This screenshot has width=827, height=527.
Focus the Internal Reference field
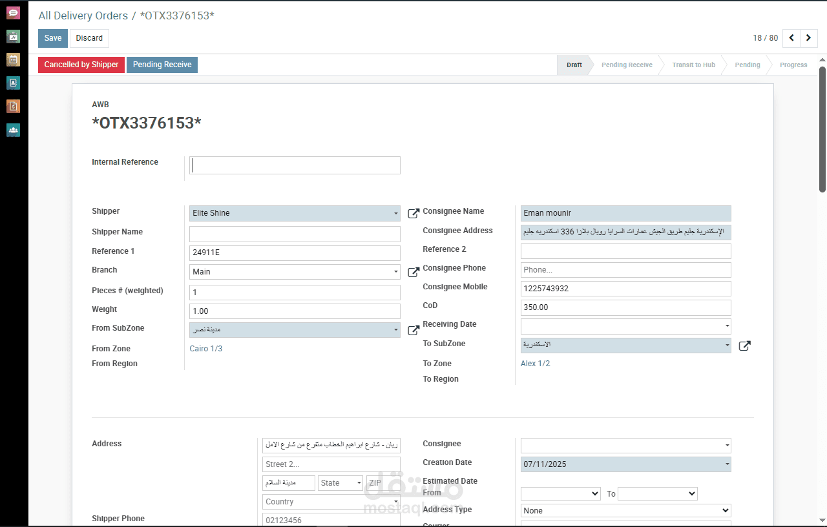pos(295,165)
